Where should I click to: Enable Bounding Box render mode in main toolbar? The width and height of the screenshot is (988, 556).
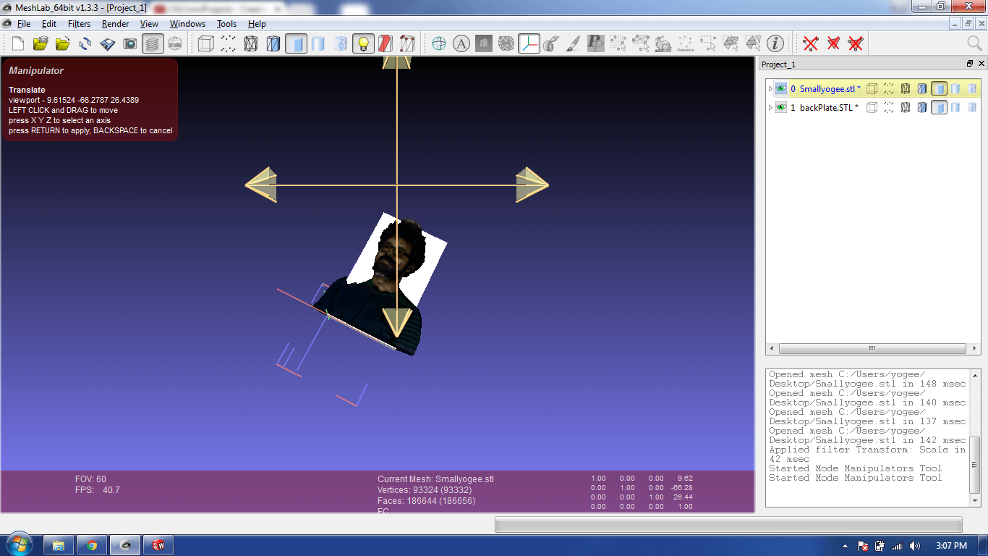coord(206,44)
